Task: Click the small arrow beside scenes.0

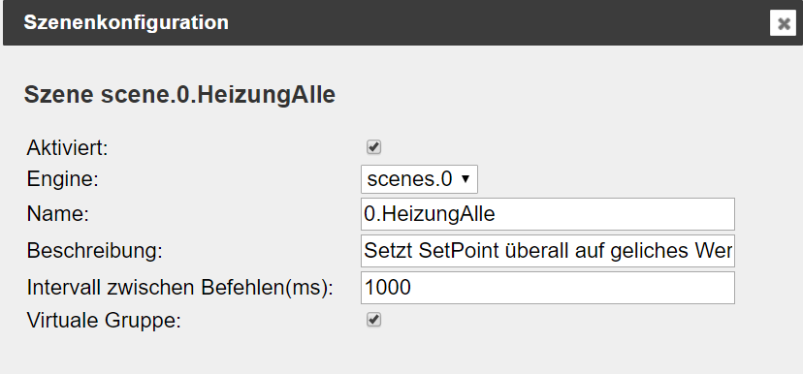Action: (465, 179)
